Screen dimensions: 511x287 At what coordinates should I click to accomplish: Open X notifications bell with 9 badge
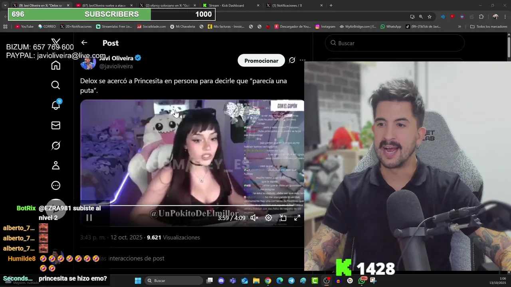pos(56,105)
